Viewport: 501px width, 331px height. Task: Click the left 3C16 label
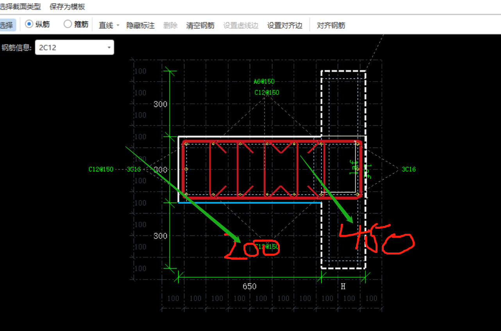134,169
